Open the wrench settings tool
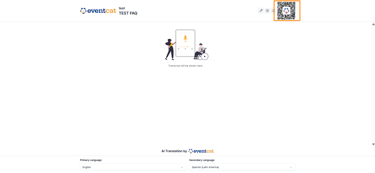Image resolution: width=375 pixels, height=173 pixels. coord(261,11)
